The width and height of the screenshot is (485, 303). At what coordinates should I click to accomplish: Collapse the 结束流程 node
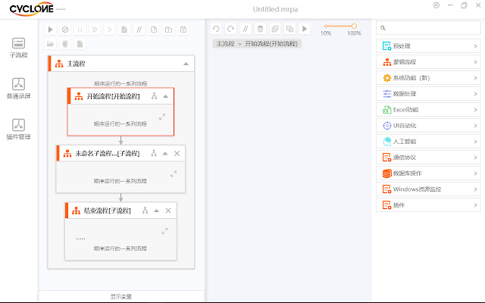click(x=157, y=211)
